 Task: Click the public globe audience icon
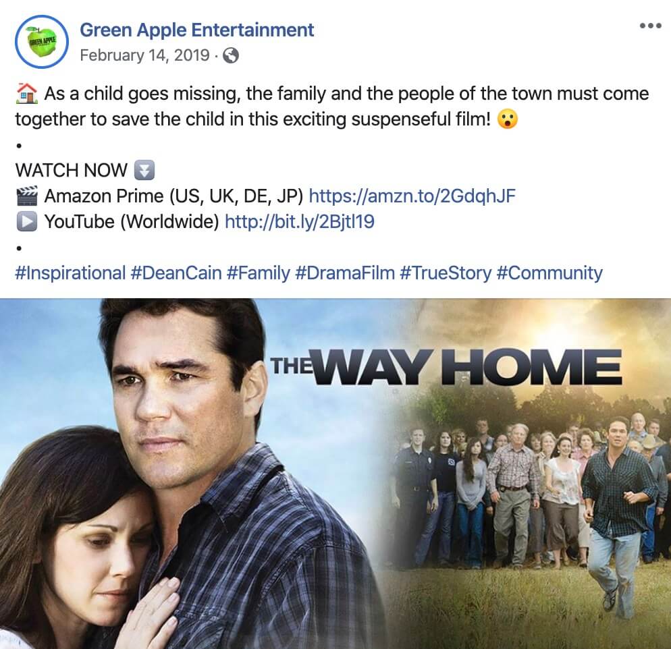tap(231, 55)
